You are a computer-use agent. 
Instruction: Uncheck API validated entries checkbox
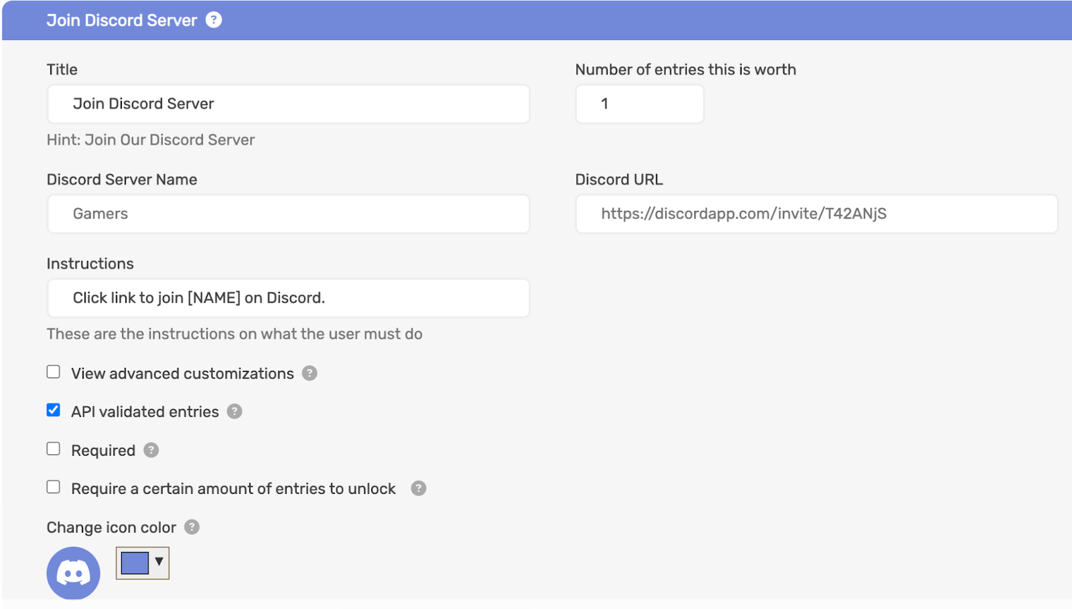[x=54, y=410]
